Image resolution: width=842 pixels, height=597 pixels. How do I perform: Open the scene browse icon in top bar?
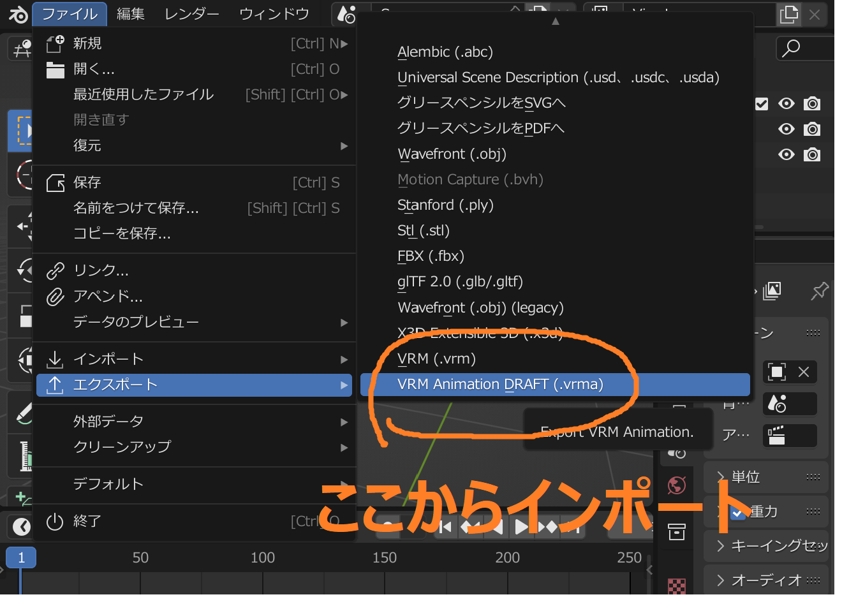click(347, 14)
